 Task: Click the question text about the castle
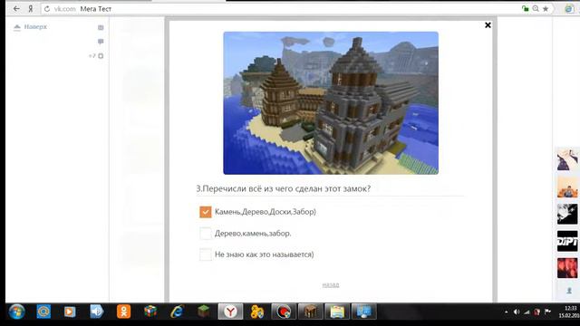point(284,188)
